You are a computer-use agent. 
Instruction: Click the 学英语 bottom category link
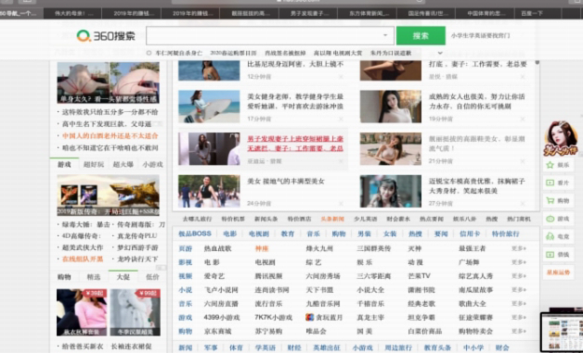point(266,347)
